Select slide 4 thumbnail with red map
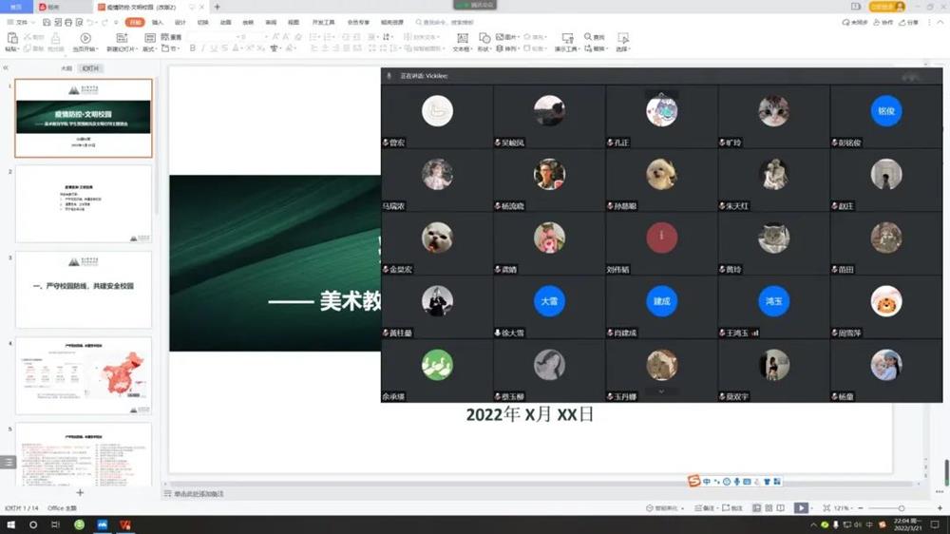 [x=84, y=376]
